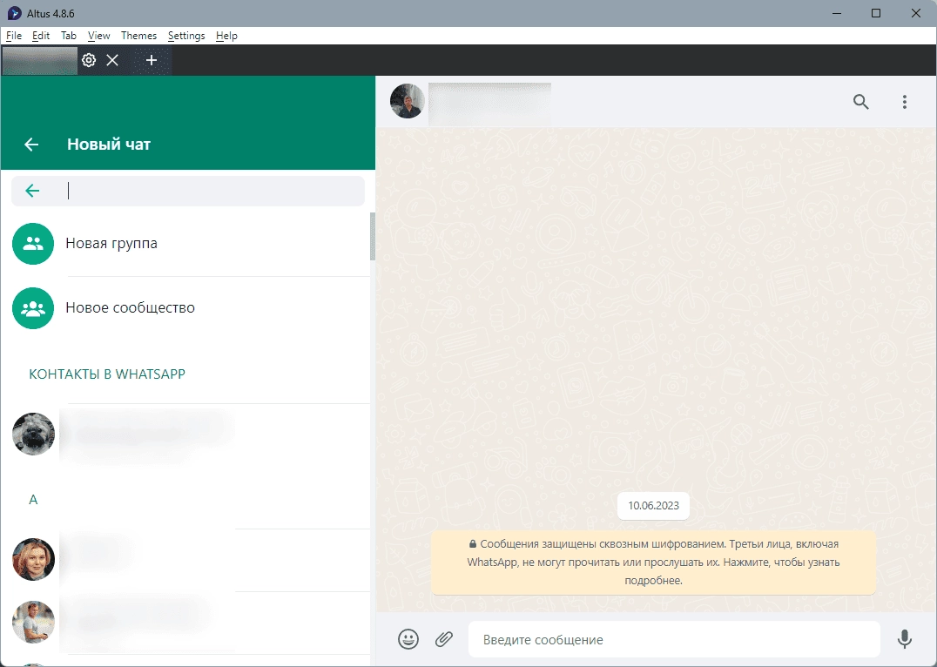
Task: Close the current Altus tab
Action: click(x=112, y=60)
